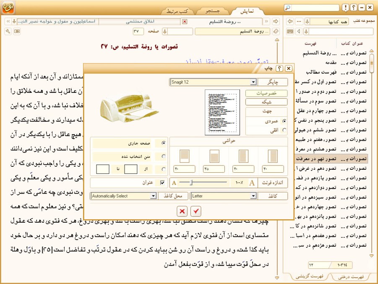Toggle the عنوان checkbox
378x284 pixels.
pos(162,183)
